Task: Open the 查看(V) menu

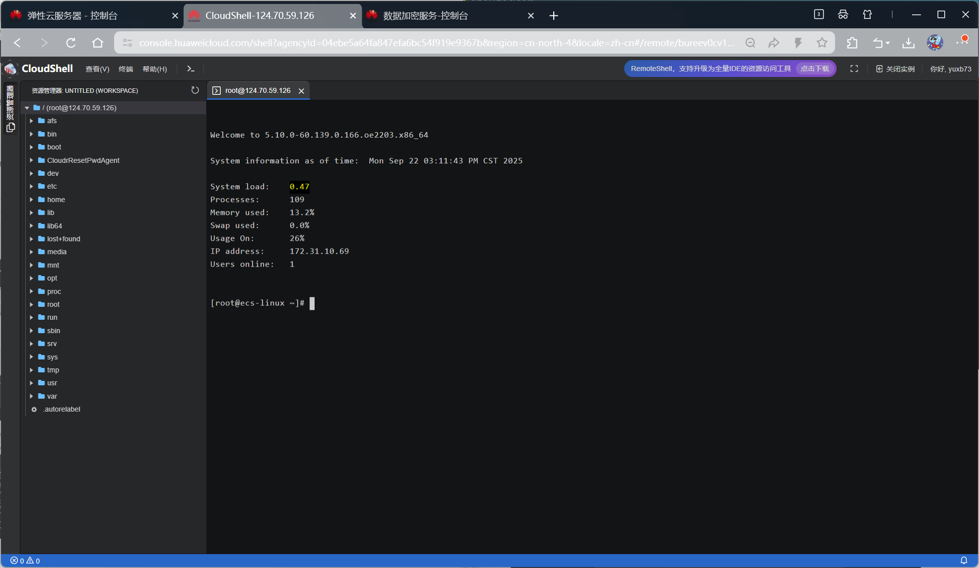Action: click(x=97, y=69)
